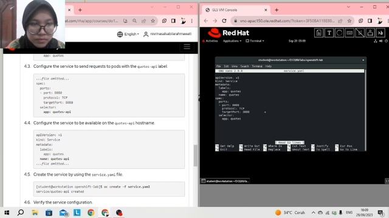Open the Help menu of the terminal
Viewport: 389px width, 218px height.
(269, 66)
